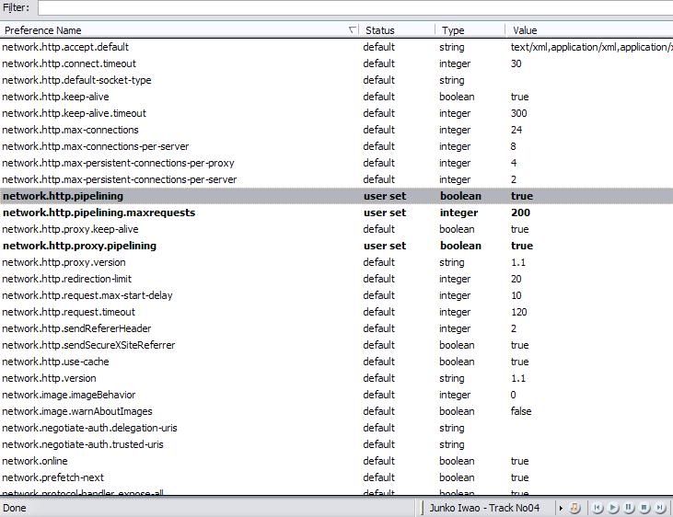The height and width of the screenshot is (517, 673).
Task: Focus the Filter input field
Action: click(x=355, y=7)
